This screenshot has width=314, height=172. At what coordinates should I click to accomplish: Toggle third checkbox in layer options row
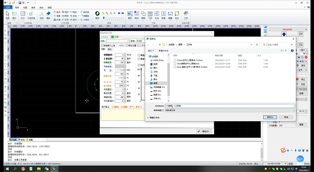[127, 45]
